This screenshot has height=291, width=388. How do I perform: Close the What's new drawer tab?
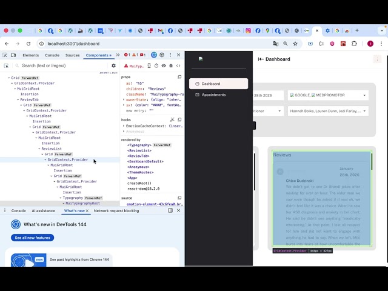(x=87, y=210)
